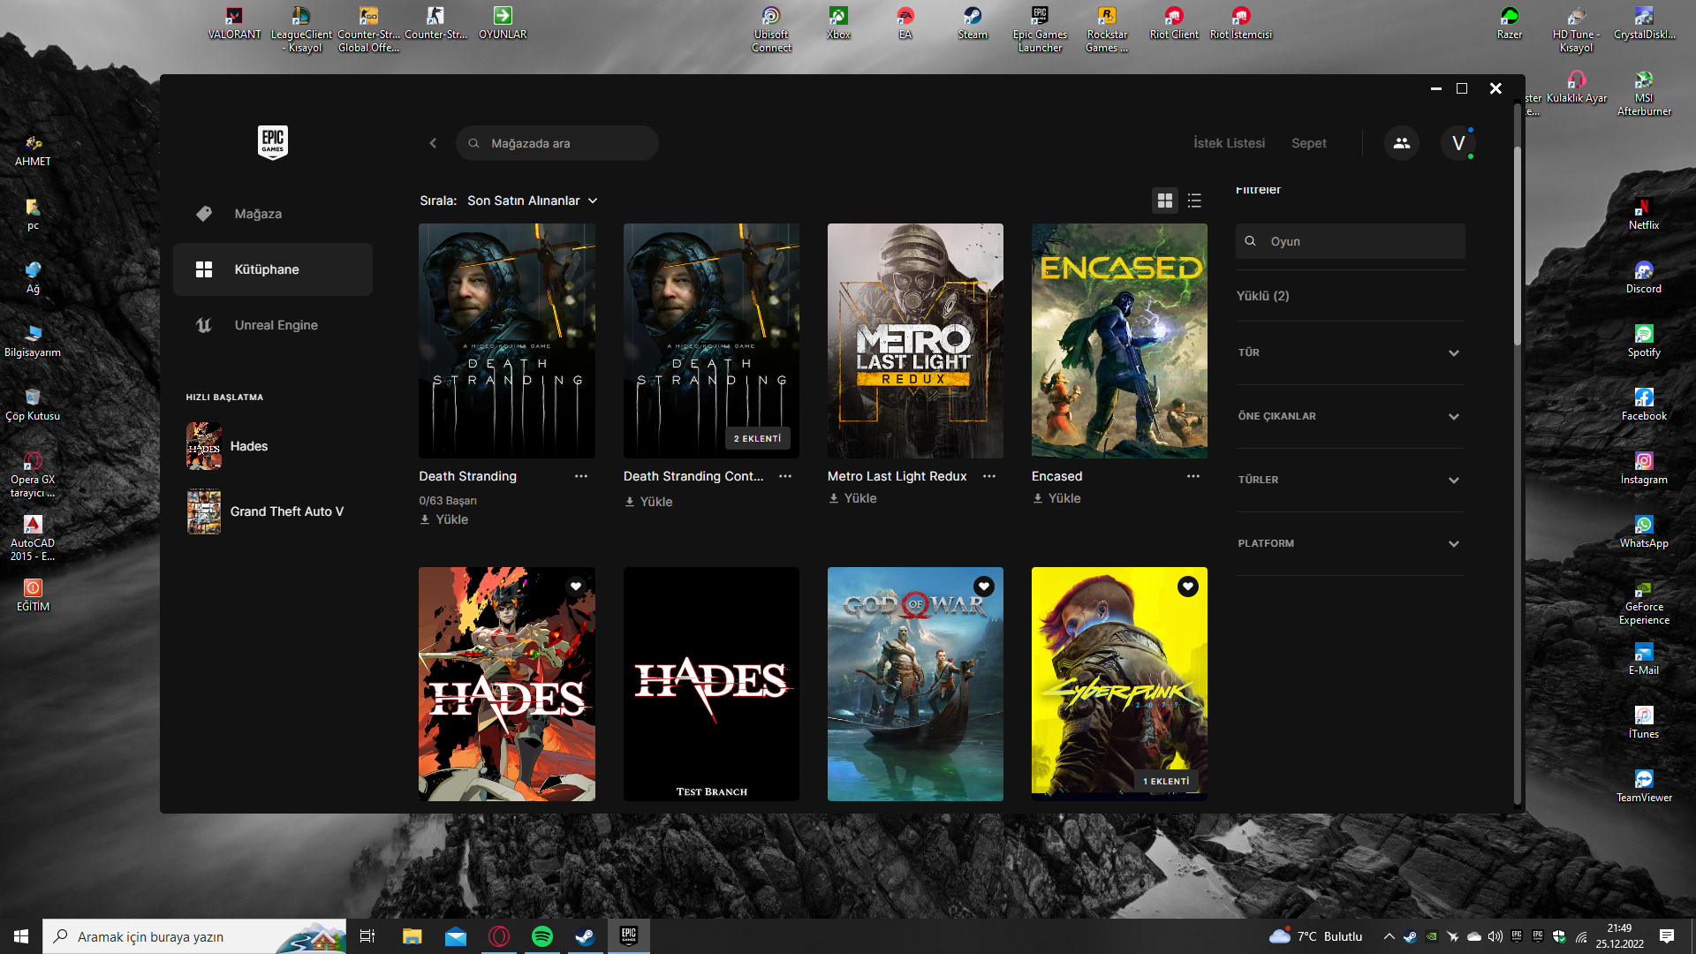1696x954 pixels.
Task: Click the Windows Start button
Action: pyautogui.click(x=21, y=936)
